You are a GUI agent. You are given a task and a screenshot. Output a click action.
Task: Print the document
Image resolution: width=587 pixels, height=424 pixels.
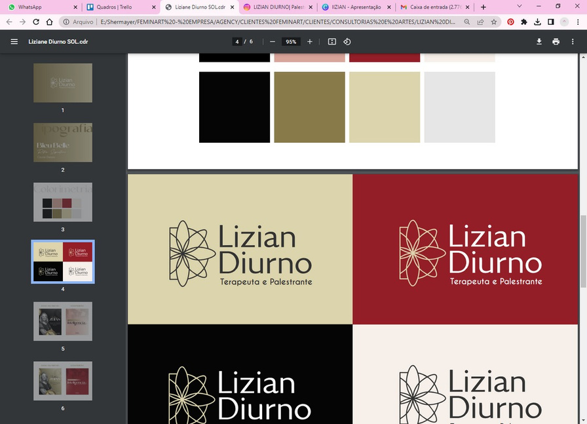pos(556,41)
